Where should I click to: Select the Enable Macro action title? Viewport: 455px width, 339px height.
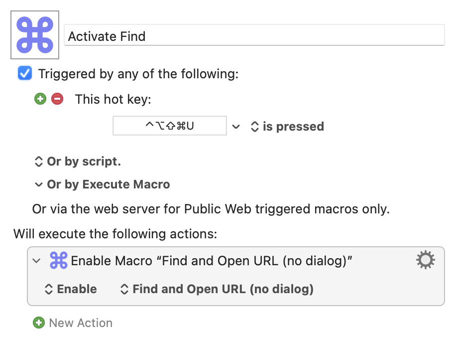[x=212, y=261]
